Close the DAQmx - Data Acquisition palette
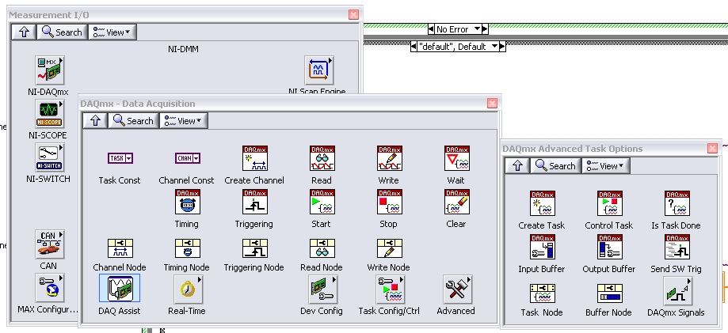This screenshot has width=728, height=333. pos(492,104)
